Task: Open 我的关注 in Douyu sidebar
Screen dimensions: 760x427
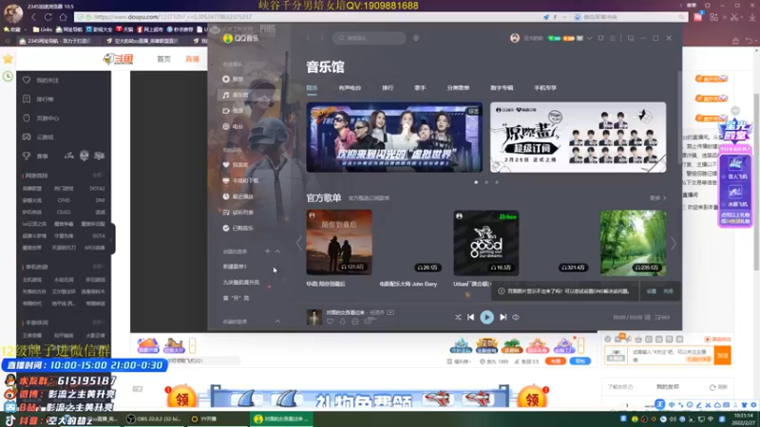Action: [x=41, y=80]
